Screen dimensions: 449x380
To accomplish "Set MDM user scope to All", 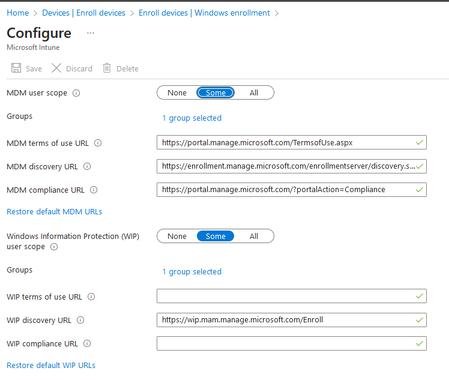I will coord(254,92).
